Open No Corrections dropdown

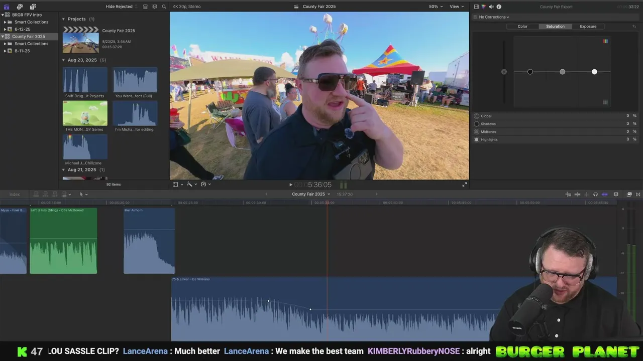point(494,17)
